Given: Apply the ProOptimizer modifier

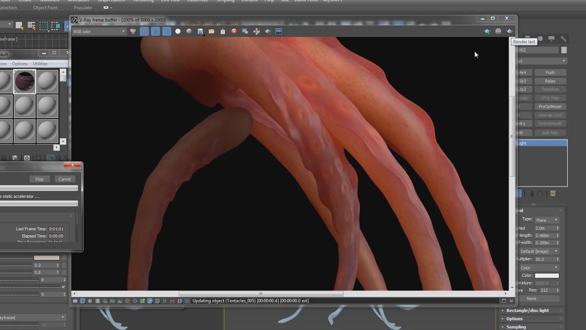Looking at the screenshot, I should [550, 106].
